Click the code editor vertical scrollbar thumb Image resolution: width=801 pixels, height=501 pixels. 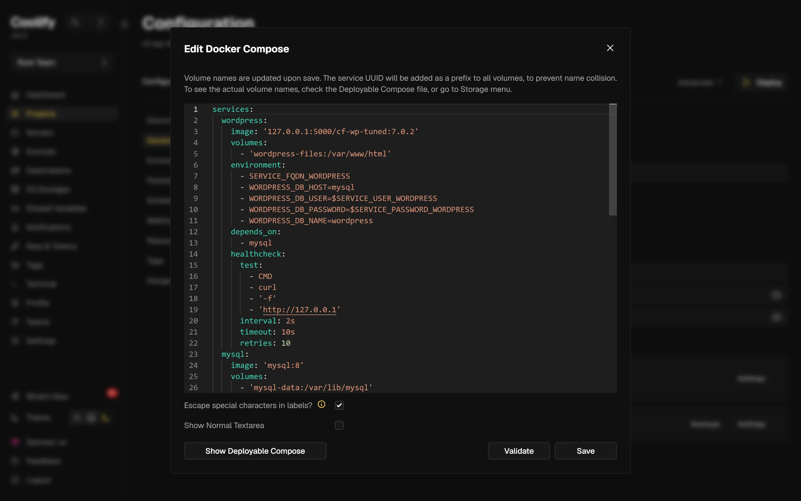613,160
